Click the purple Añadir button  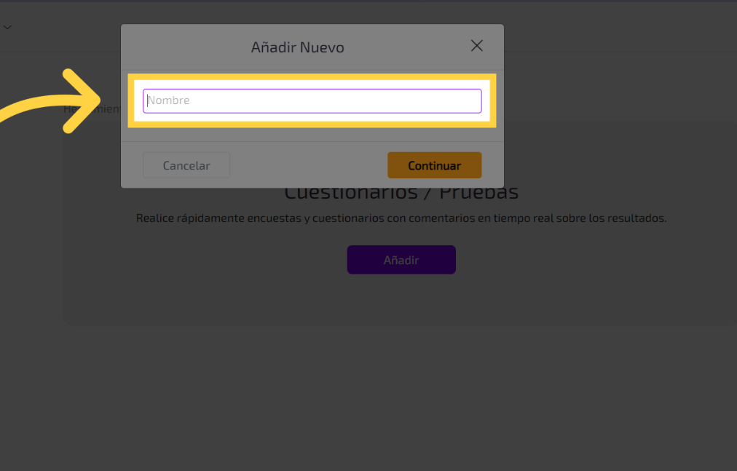tap(401, 260)
